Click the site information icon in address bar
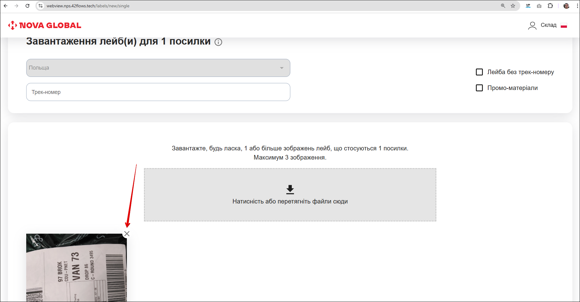The image size is (580, 302). click(41, 6)
